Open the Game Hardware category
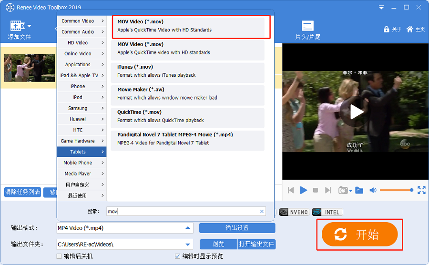The height and width of the screenshot is (265, 429). (x=82, y=141)
